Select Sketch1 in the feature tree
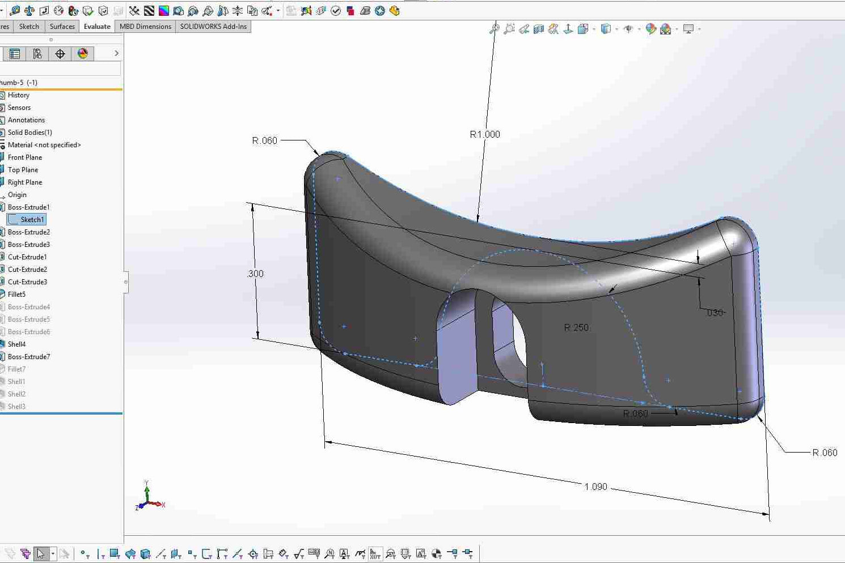This screenshot has height=563, width=845. [x=32, y=220]
